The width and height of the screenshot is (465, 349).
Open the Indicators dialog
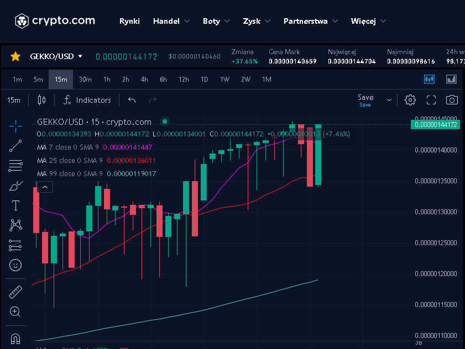[87, 100]
